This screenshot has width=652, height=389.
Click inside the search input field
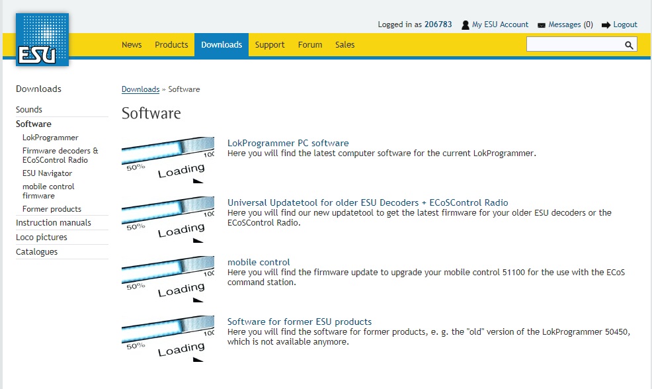(574, 45)
